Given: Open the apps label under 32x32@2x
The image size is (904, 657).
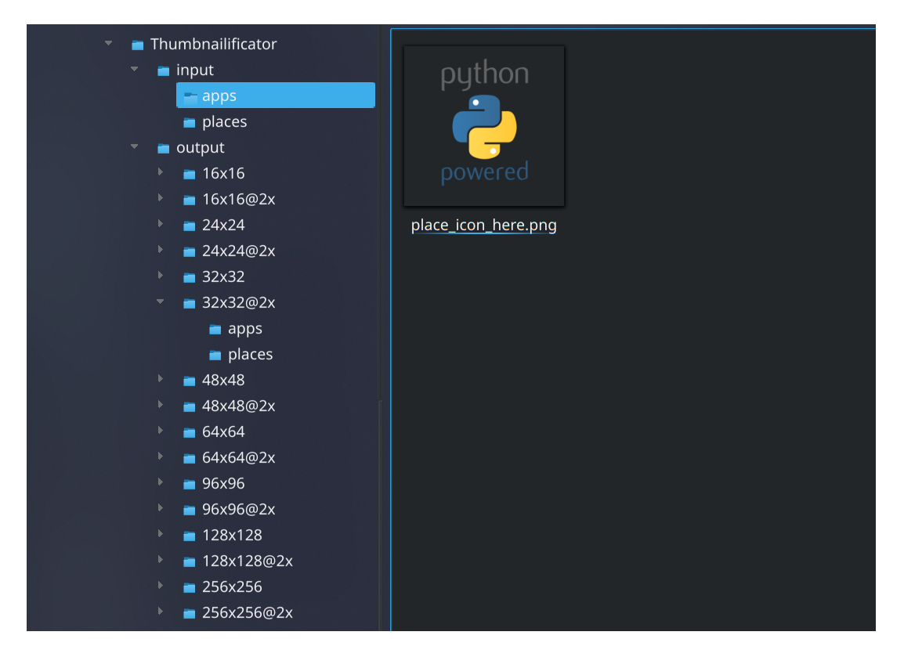Looking at the screenshot, I should coord(245,329).
